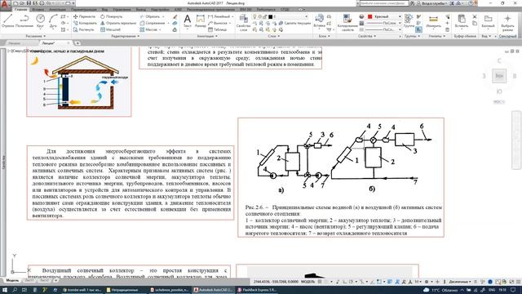Screen dimensions: 522x294
Task: Click the black layer color swatch
Action: [x=271, y=16]
